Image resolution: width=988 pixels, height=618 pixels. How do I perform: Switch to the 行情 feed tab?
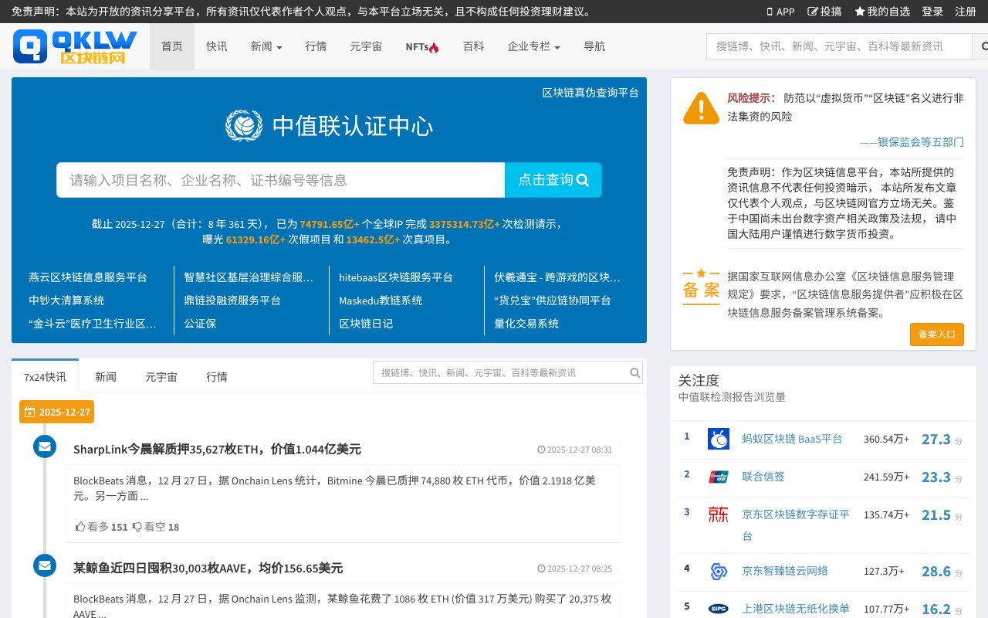216,376
